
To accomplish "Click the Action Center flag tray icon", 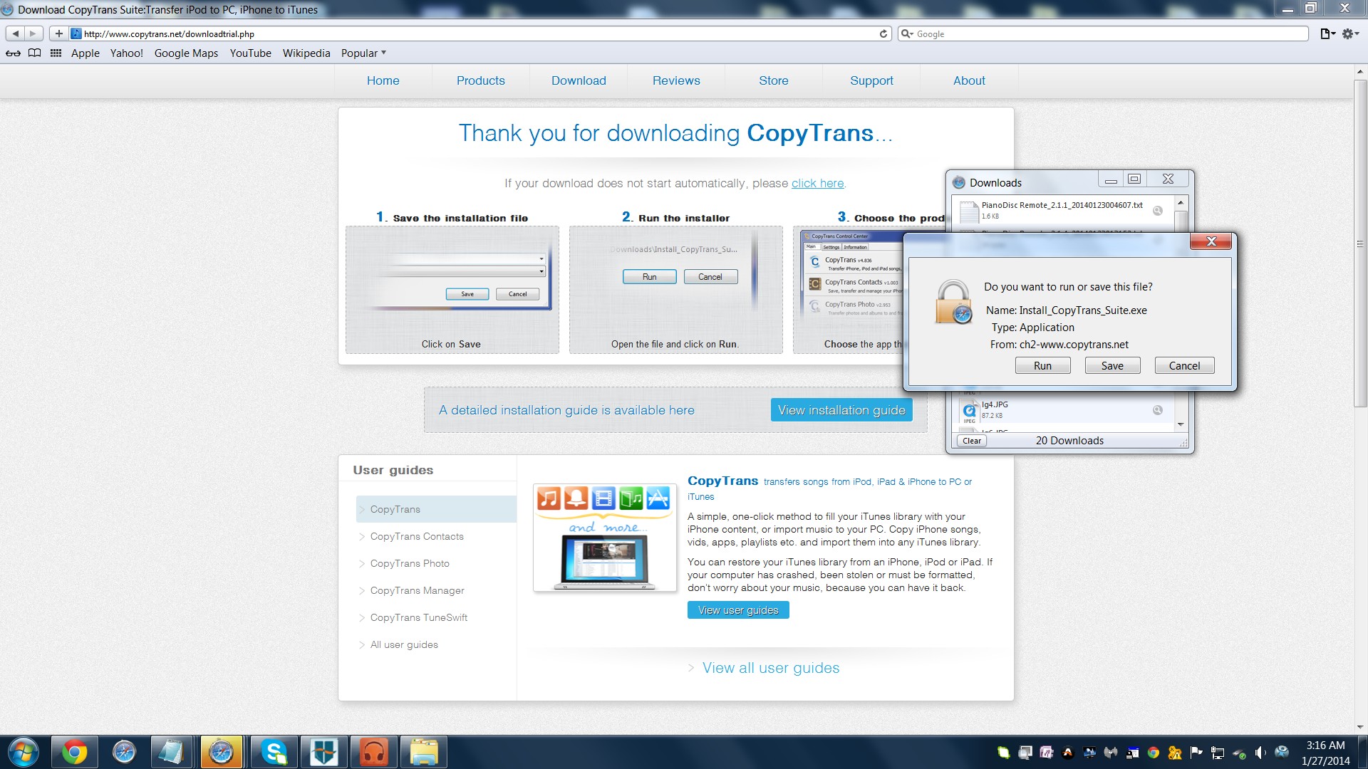I will coord(1196,753).
